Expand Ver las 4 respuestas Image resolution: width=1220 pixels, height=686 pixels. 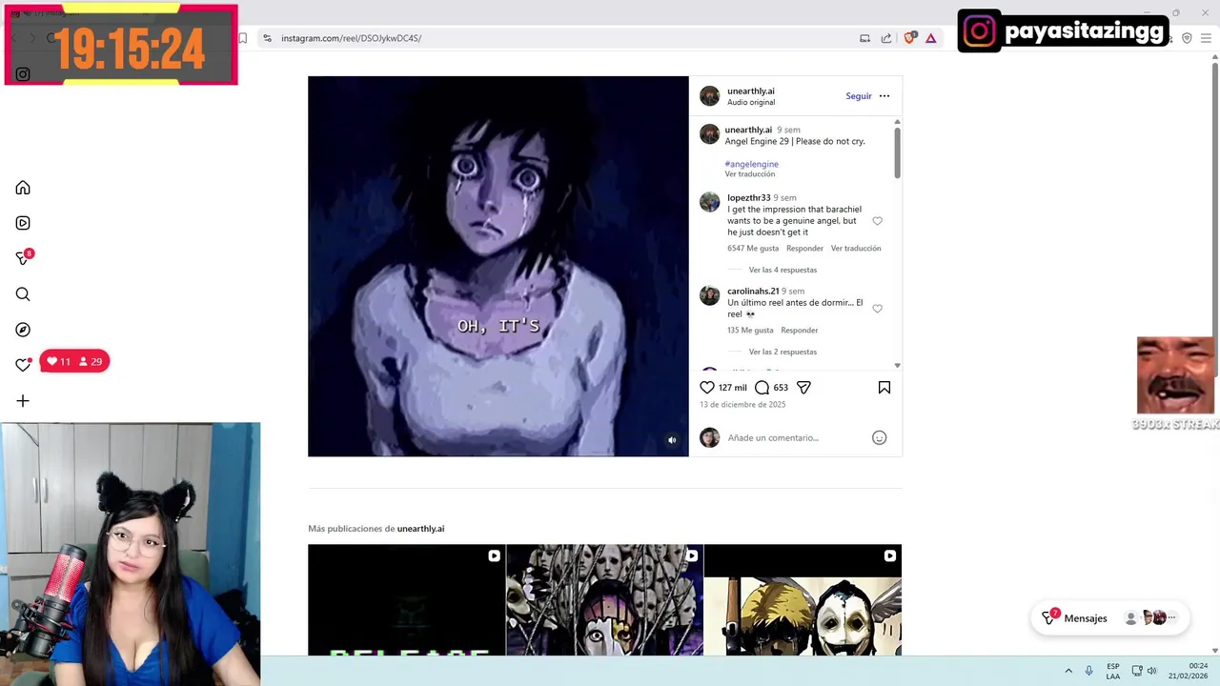pos(783,270)
